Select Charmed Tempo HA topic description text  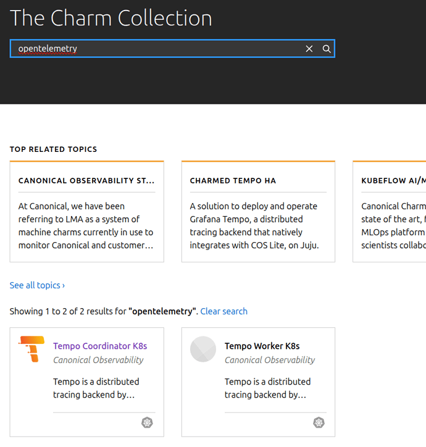(x=254, y=225)
